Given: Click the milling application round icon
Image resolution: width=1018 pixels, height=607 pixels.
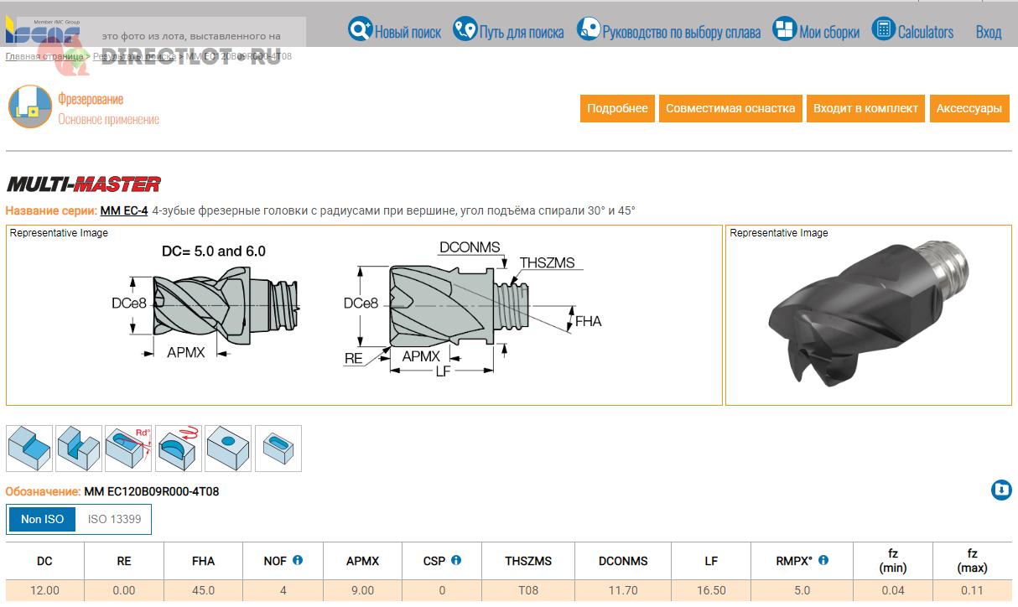Looking at the screenshot, I should point(30,107).
